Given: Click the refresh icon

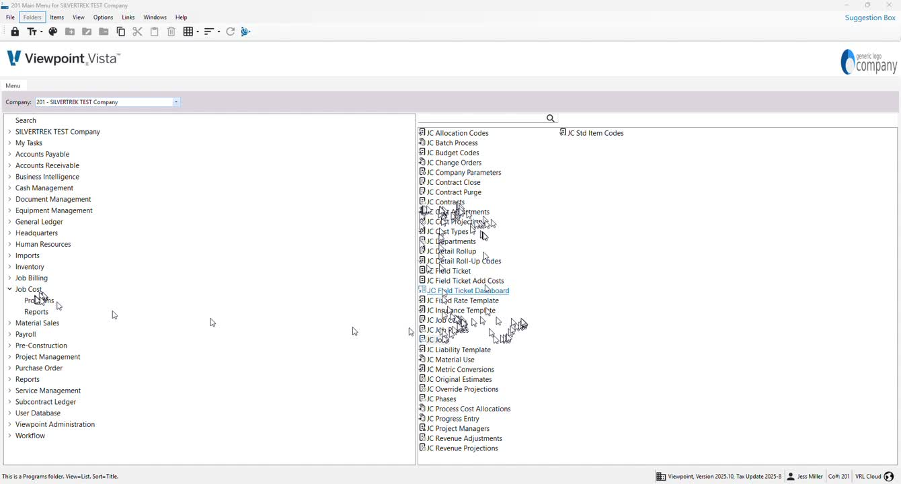Looking at the screenshot, I should click(x=230, y=32).
